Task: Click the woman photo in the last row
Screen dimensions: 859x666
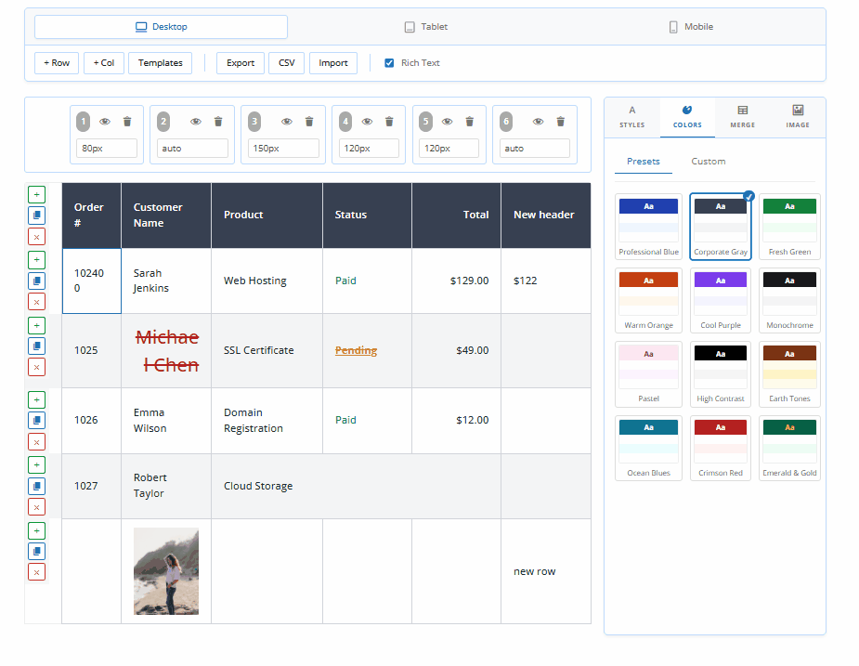Action: [166, 571]
